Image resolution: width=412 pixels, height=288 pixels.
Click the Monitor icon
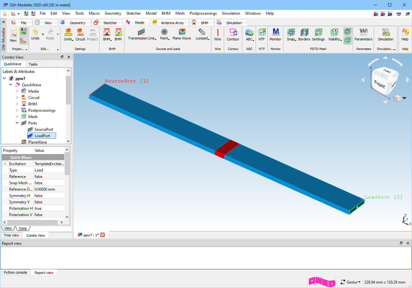tap(275, 32)
